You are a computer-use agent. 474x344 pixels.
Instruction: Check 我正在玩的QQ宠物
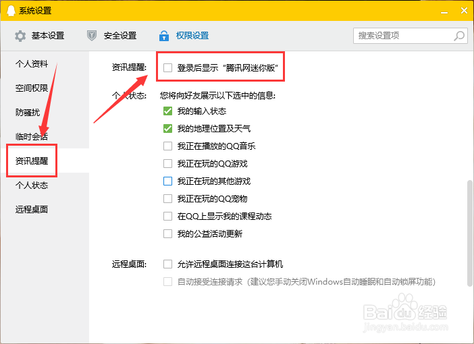(x=167, y=199)
